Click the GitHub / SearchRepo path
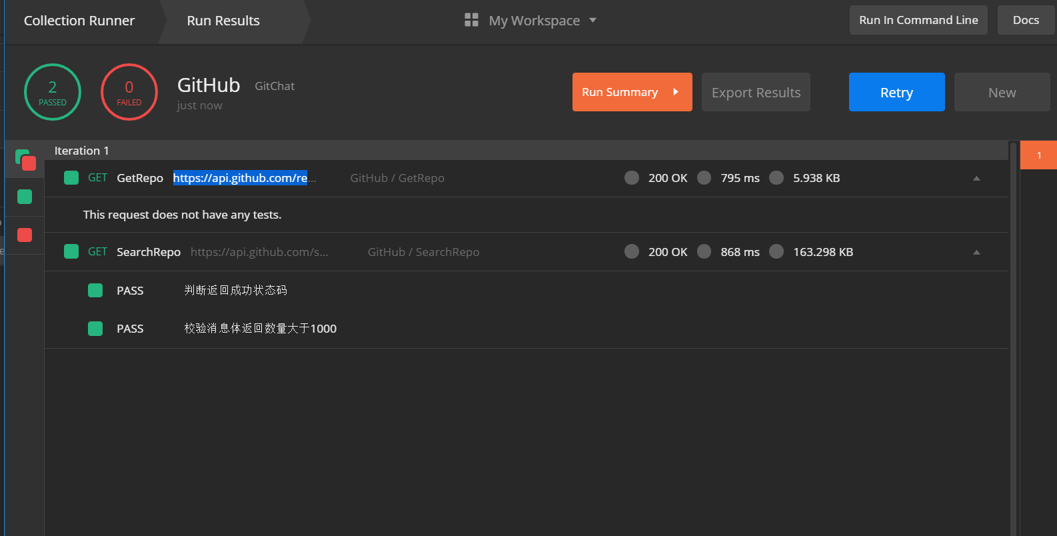The width and height of the screenshot is (1057, 536). tap(423, 252)
